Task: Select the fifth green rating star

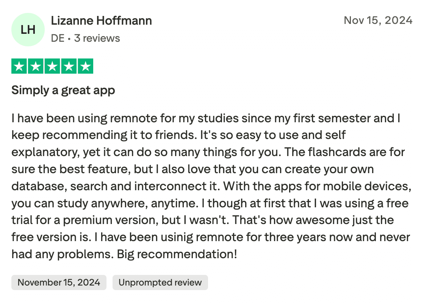Action: coord(86,67)
